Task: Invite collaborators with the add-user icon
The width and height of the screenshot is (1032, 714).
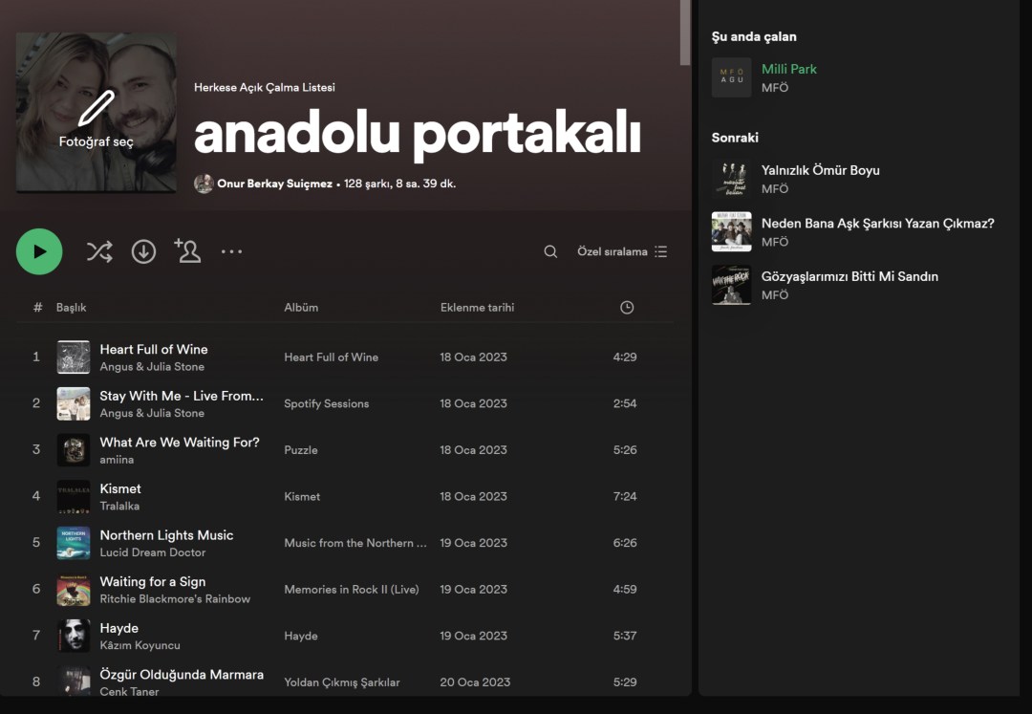Action: (187, 251)
